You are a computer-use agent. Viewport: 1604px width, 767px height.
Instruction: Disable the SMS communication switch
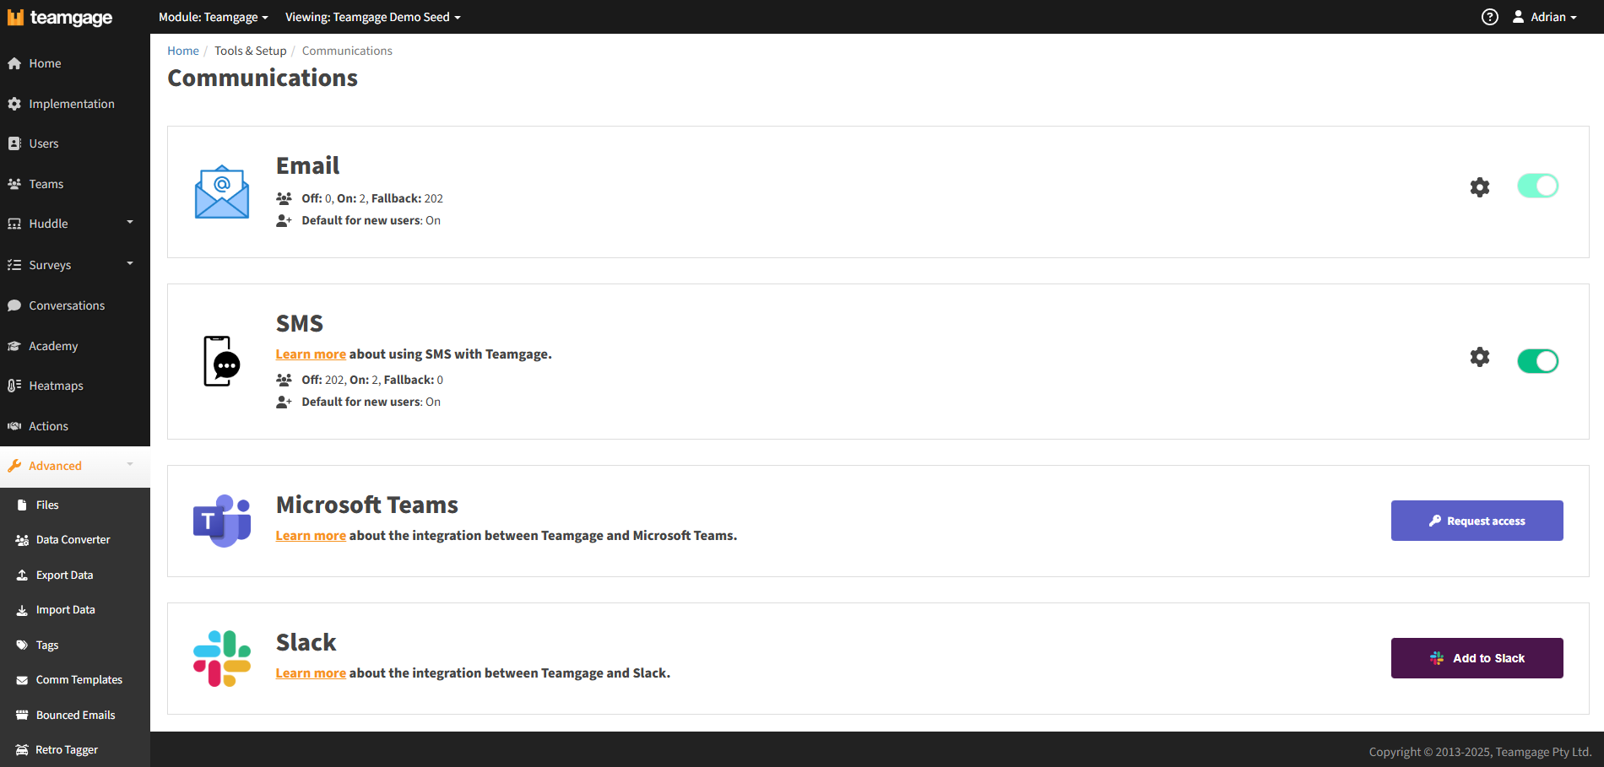1537,361
